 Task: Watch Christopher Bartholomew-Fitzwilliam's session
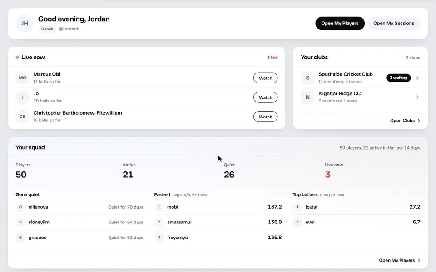tap(265, 117)
